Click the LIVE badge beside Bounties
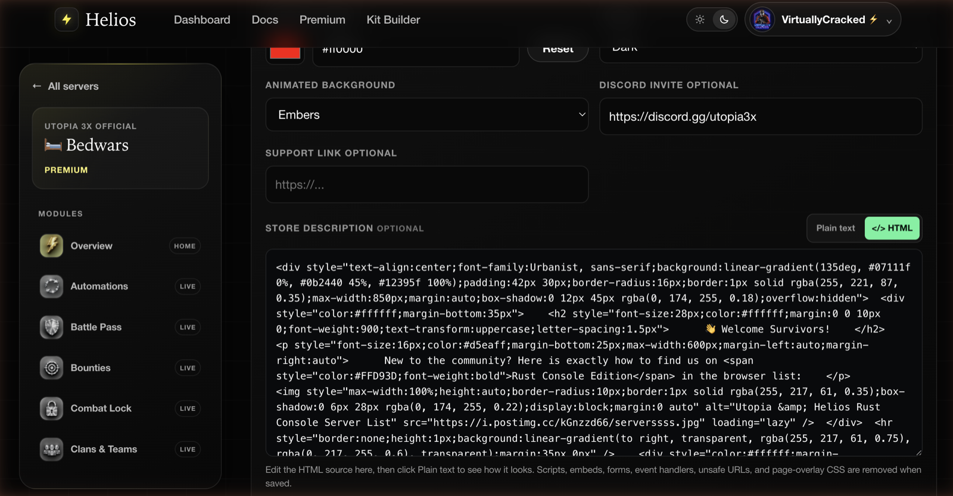This screenshot has height=496, width=953. [188, 368]
